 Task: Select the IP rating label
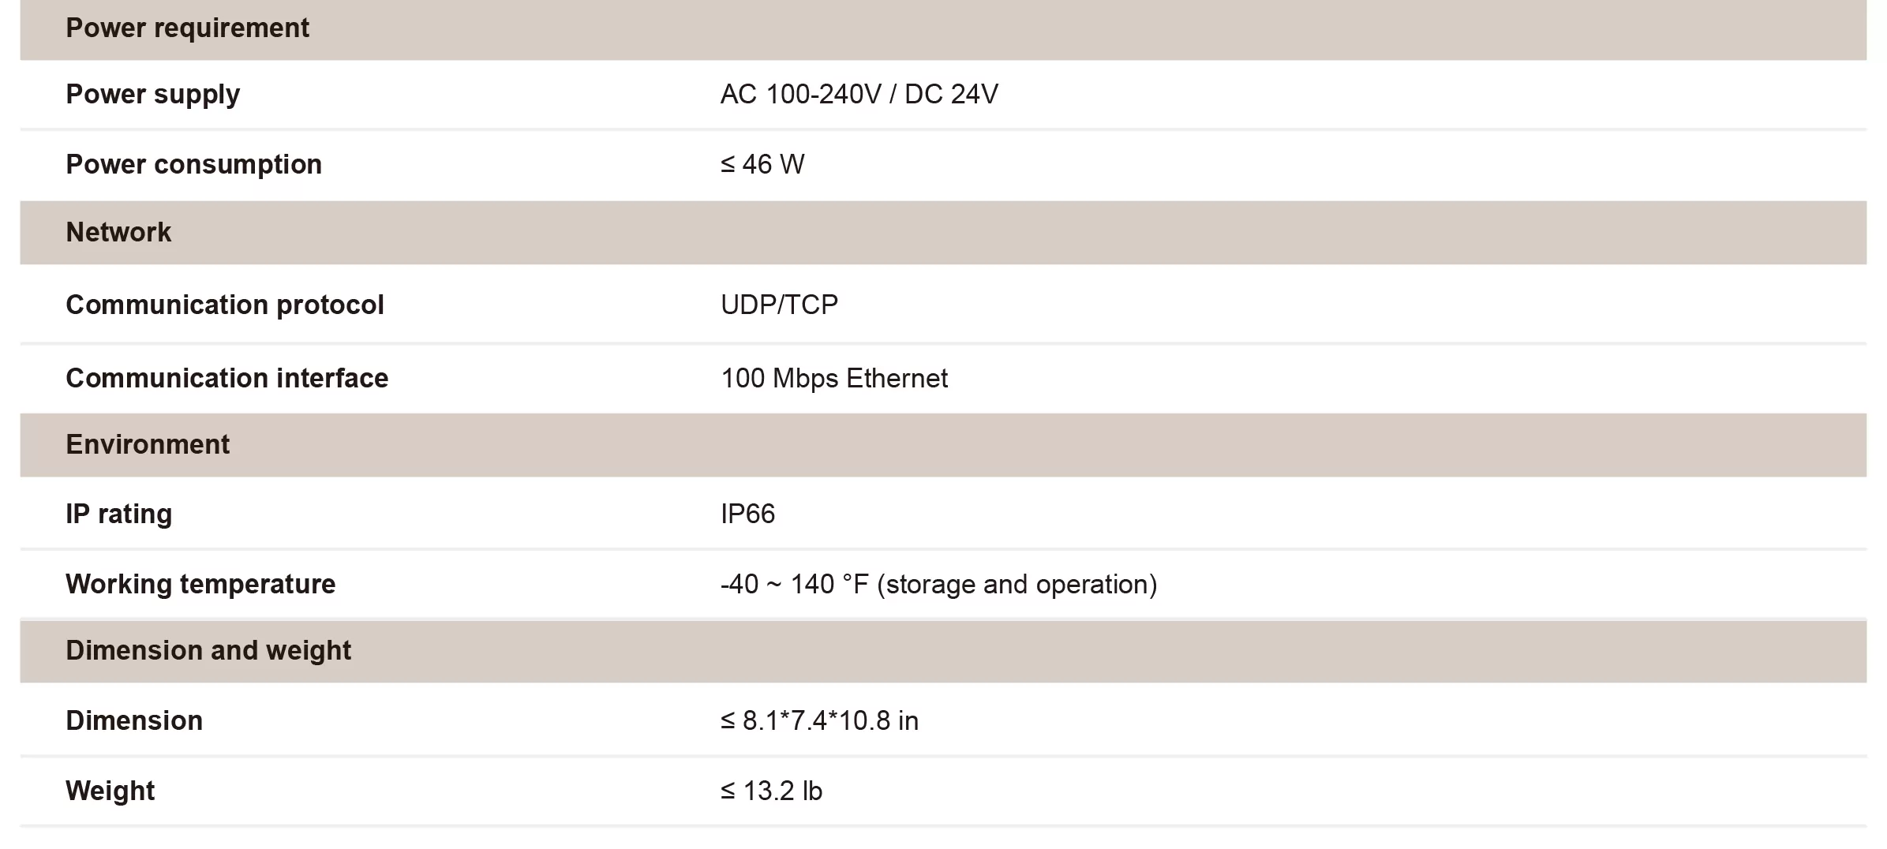click(x=118, y=514)
